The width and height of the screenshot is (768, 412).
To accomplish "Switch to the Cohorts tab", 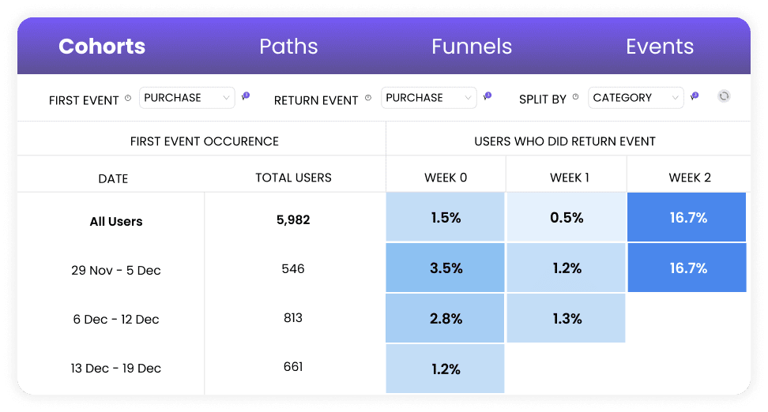I will 102,47.
